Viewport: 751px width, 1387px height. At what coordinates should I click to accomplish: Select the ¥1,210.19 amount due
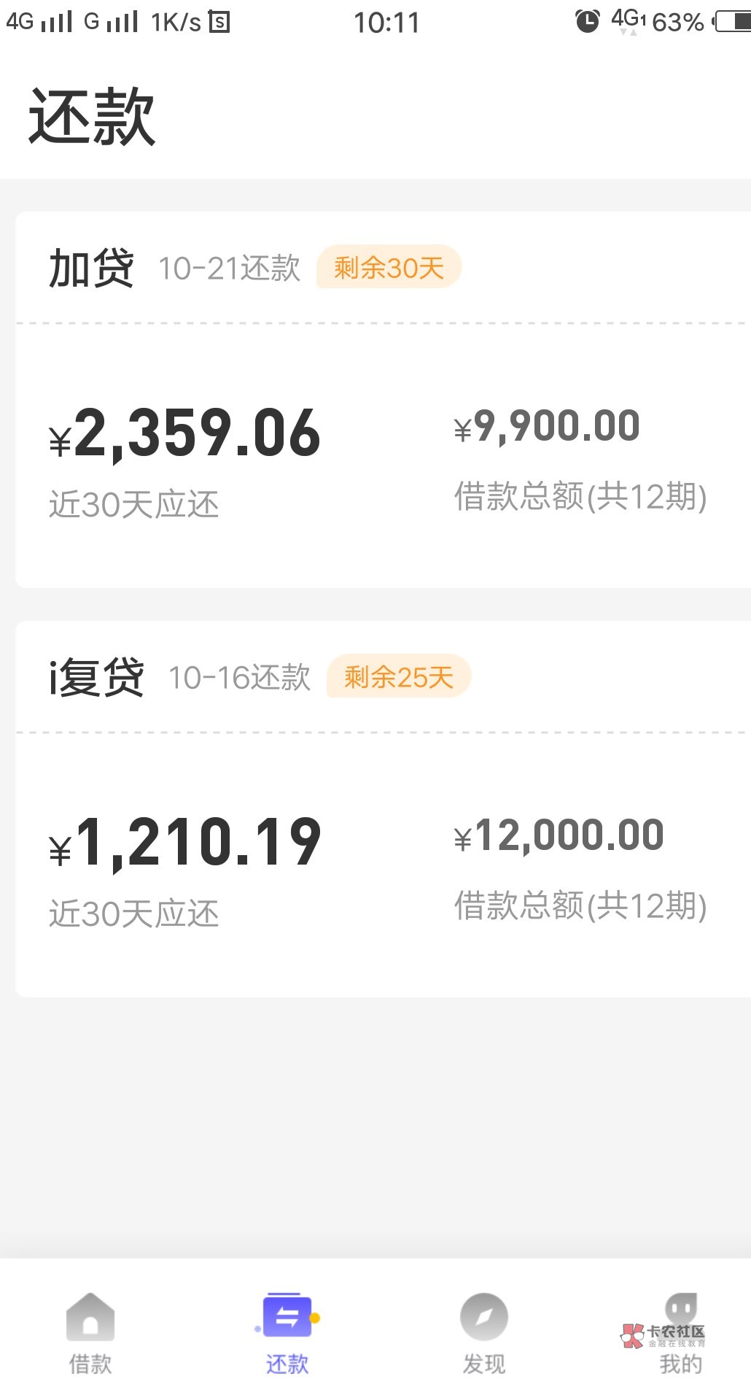[x=185, y=843]
